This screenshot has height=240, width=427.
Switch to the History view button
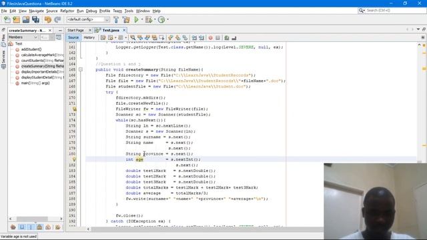click(89, 37)
